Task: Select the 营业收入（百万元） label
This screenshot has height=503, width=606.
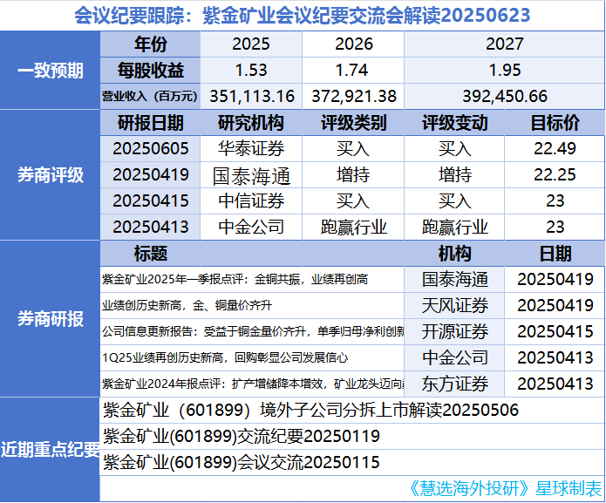Action: click(x=150, y=96)
